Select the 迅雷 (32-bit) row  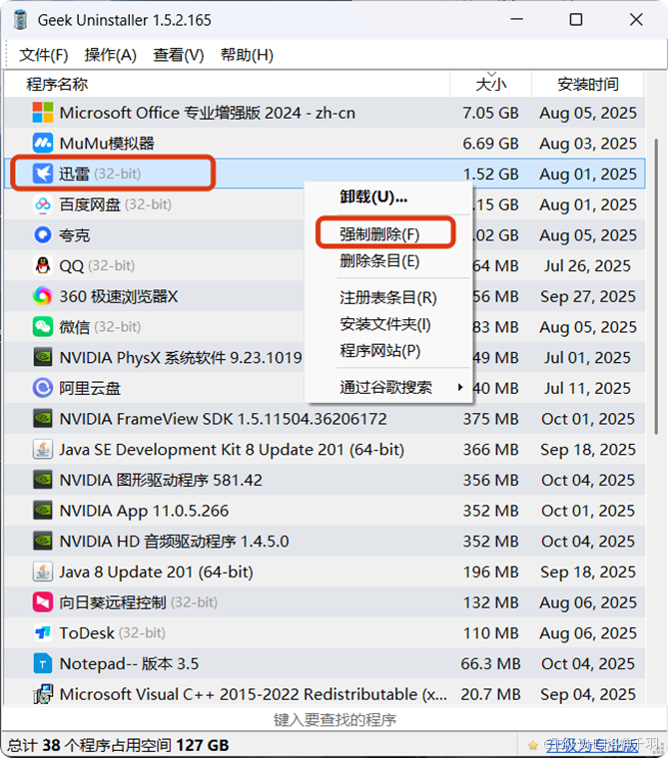tap(325, 174)
